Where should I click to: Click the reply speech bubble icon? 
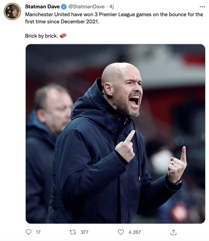pyautogui.click(x=29, y=232)
